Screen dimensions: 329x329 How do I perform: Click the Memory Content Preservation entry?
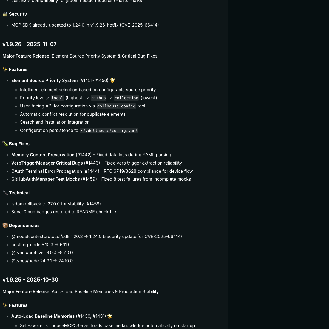click(43, 155)
